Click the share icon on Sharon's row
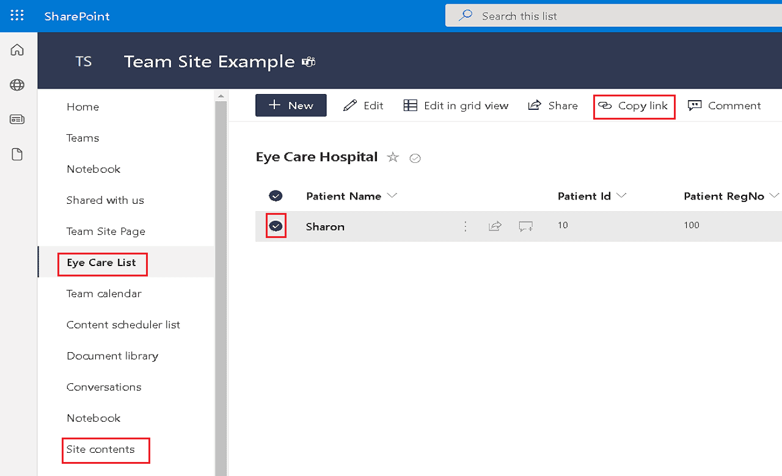Image resolution: width=782 pixels, height=476 pixels. tap(495, 225)
